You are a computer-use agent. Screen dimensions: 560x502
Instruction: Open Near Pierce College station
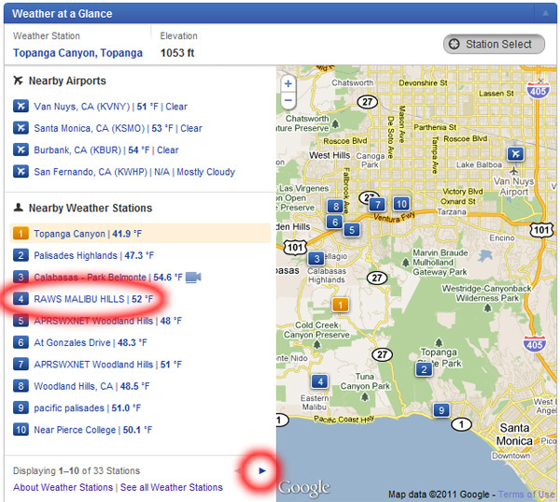[92, 430]
